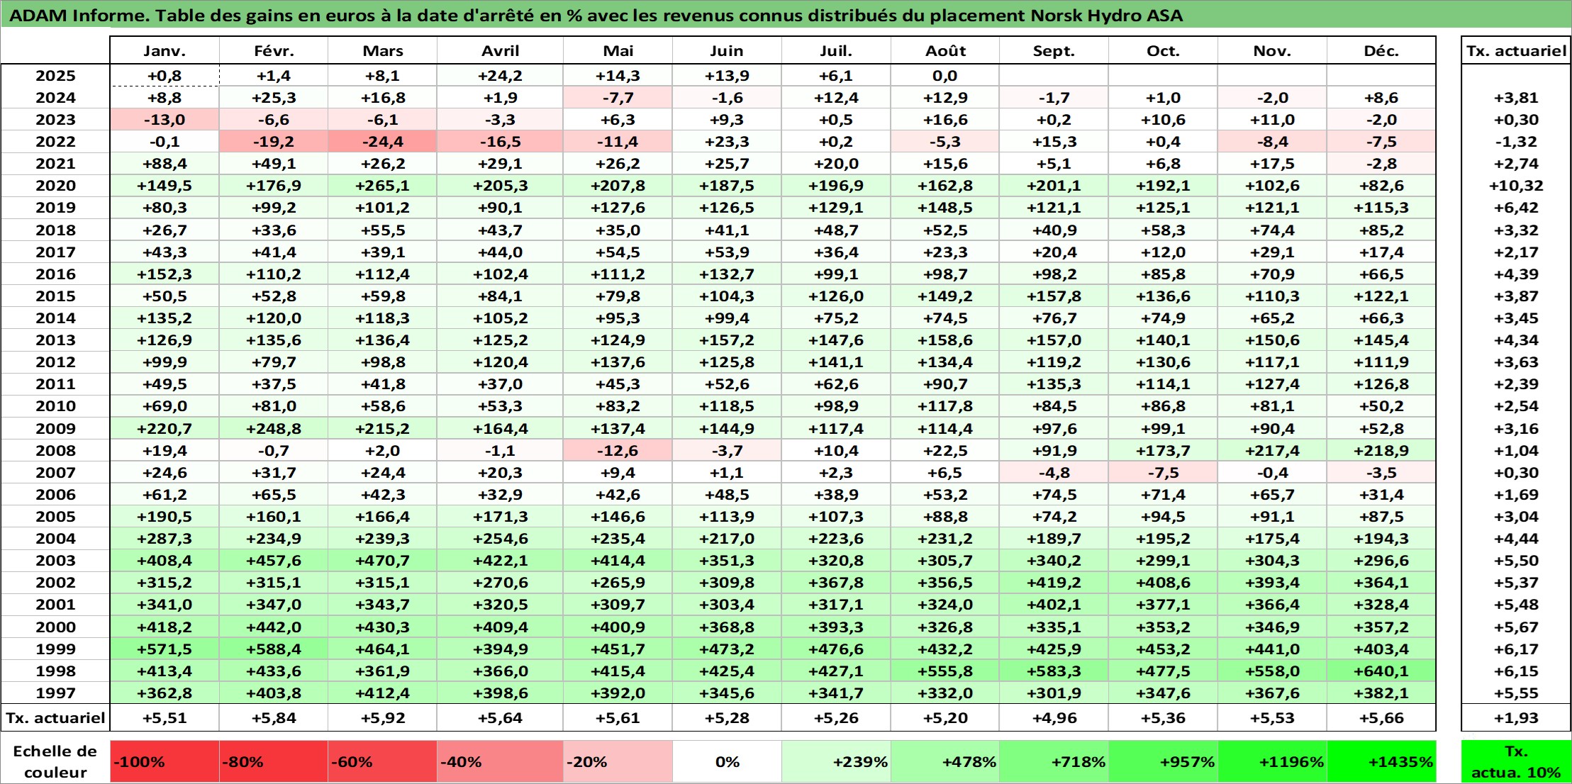Image resolution: width=1572 pixels, height=784 pixels.
Task: Click the 0% white scale swatch
Action: [727, 762]
